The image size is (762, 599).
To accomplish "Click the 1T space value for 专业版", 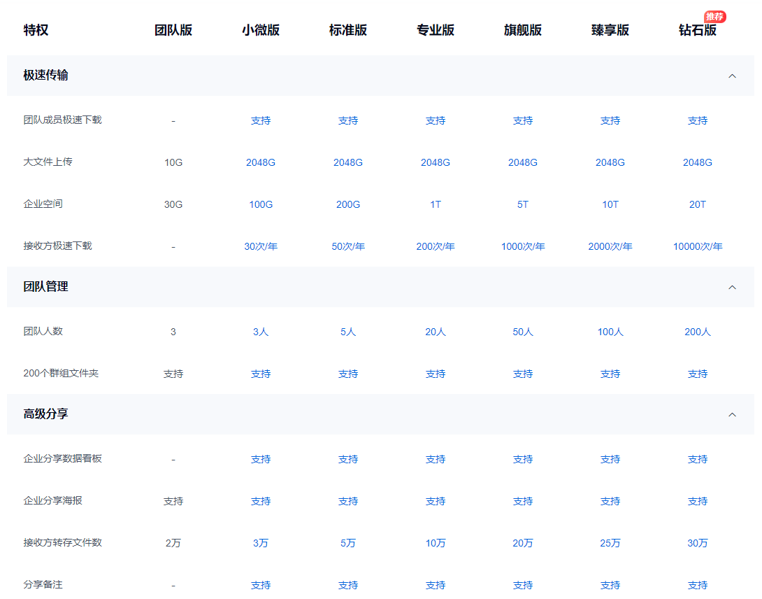I will [436, 204].
